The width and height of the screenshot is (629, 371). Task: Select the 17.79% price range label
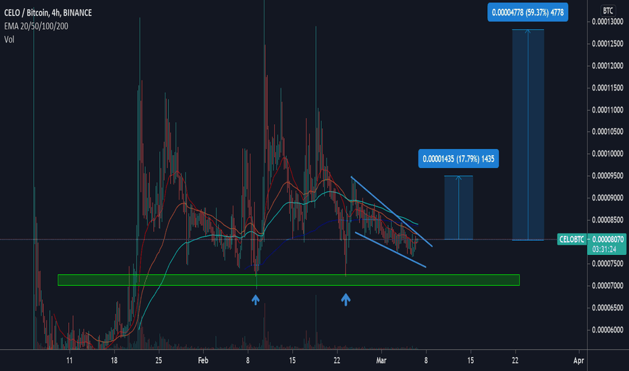pos(458,159)
